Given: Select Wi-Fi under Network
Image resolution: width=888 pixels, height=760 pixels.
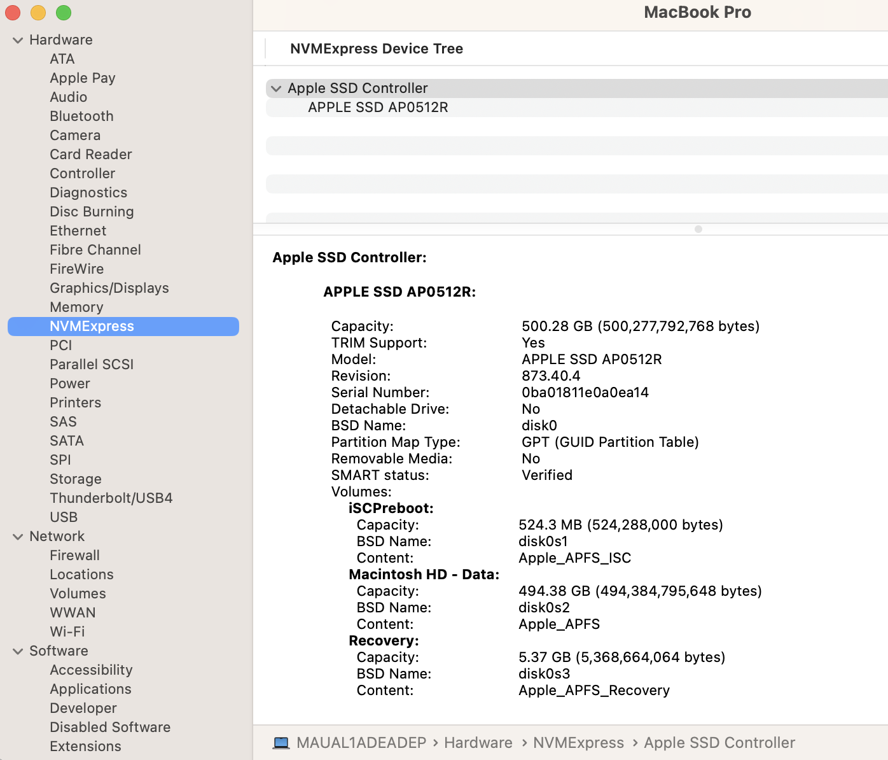Looking at the screenshot, I should coord(67,632).
